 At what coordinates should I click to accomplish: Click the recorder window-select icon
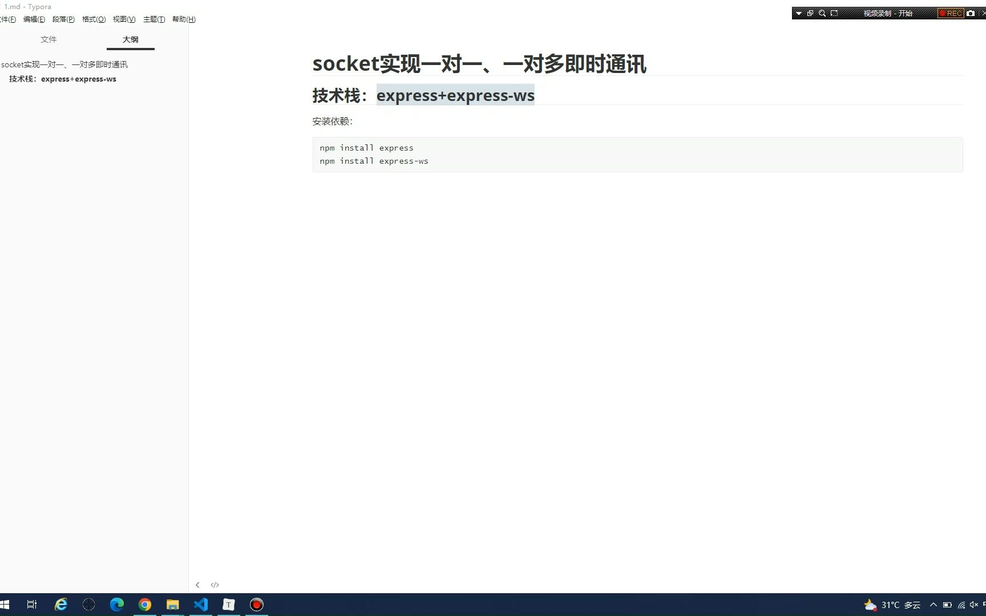pyautogui.click(x=810, y=13)
